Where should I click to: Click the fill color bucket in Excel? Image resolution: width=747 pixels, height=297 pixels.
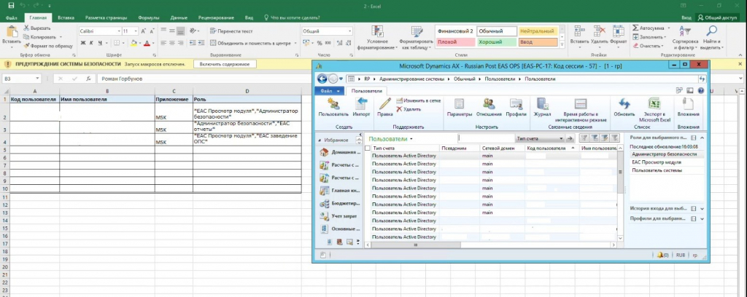tap(134, 43)
